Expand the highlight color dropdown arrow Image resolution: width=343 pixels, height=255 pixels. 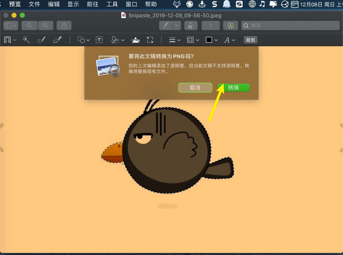177,26
